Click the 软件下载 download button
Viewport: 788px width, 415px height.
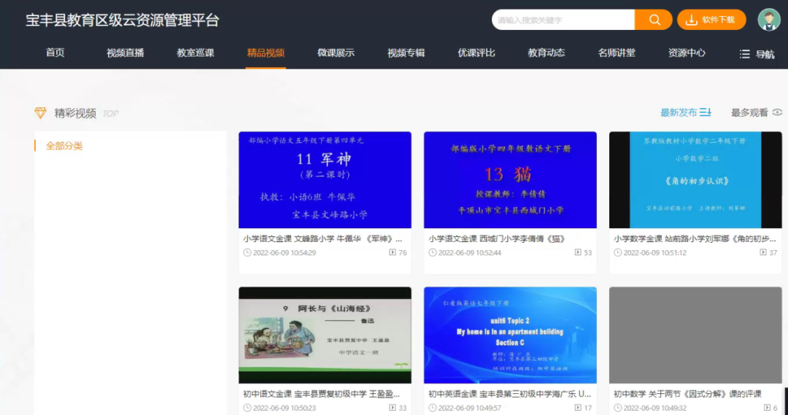pyautogui.click(x=711, y=20)
